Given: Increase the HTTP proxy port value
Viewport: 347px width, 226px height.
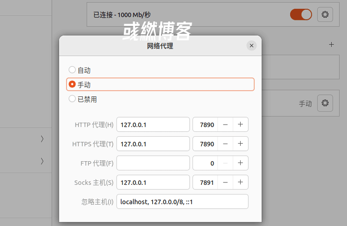Looking at the screenshot, I should [x=241, y=125].
